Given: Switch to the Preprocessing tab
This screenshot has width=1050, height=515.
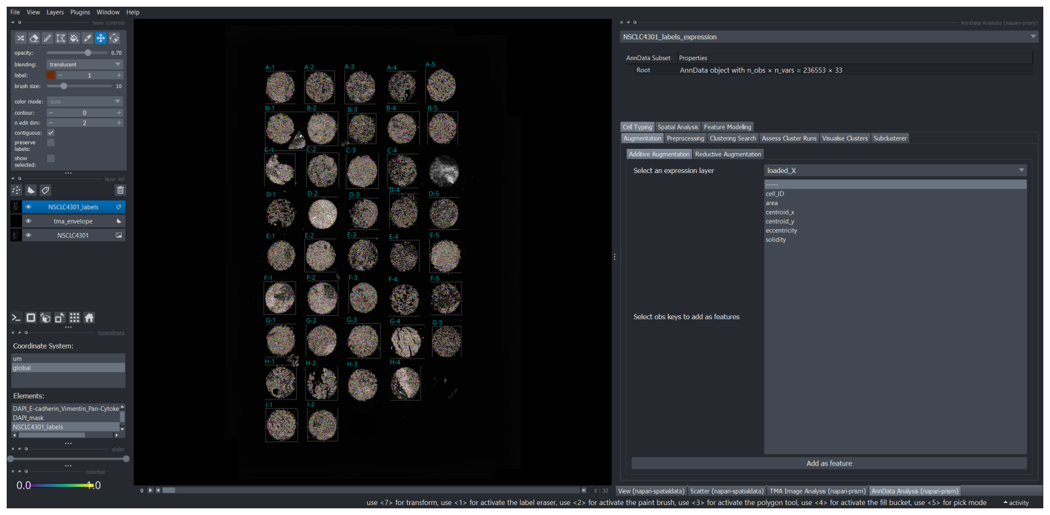Looking at the screenshot, I should click(x=686, y=138).
